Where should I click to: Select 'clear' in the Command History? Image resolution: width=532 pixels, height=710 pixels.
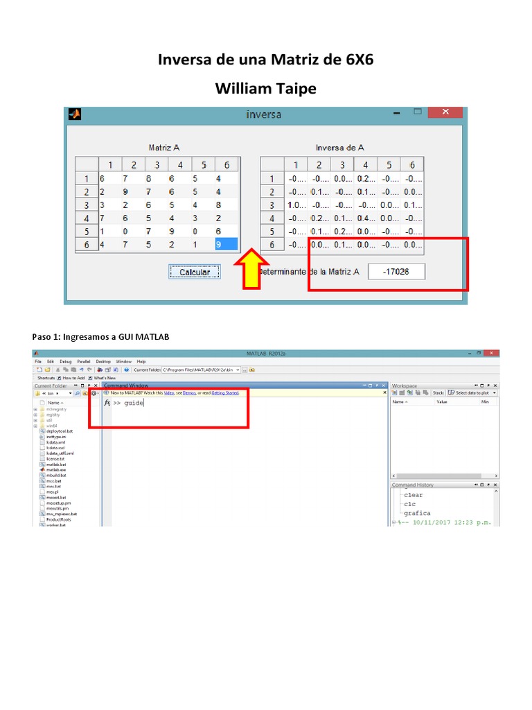tap(413, 495)
